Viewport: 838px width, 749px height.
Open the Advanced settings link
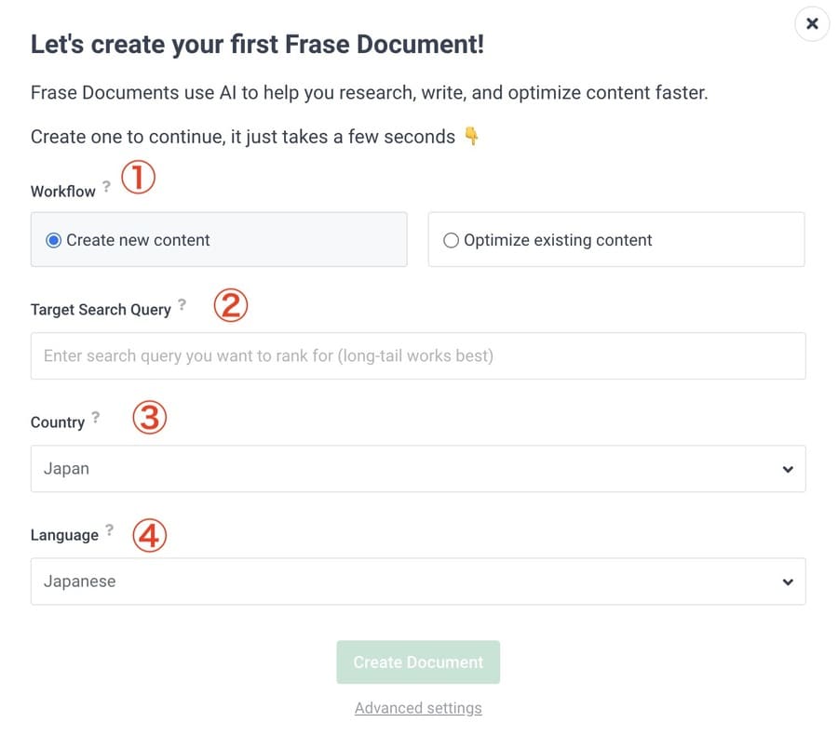click(418, 708)
